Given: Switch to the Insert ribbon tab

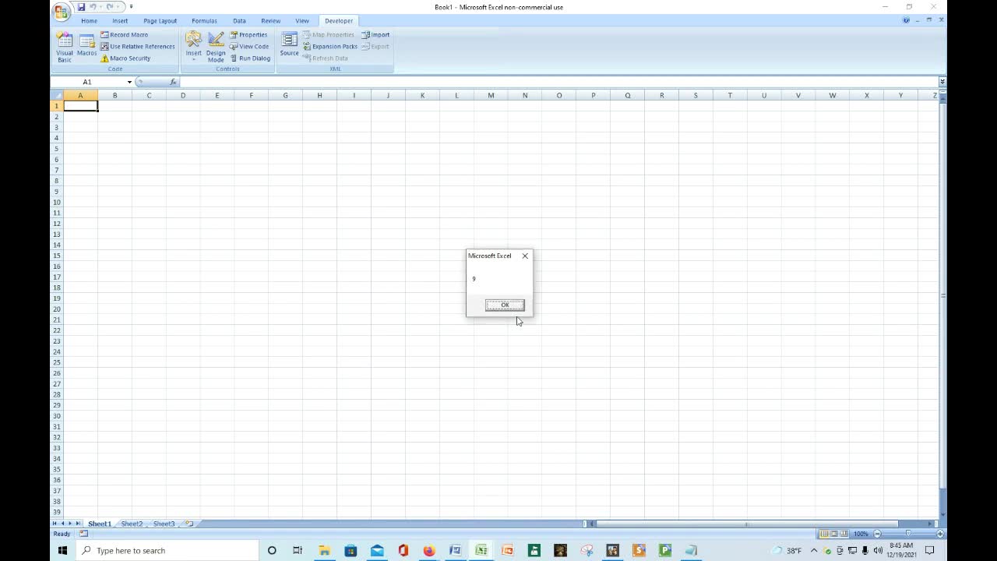Looking at the screenshot, I should coord(120,21).
